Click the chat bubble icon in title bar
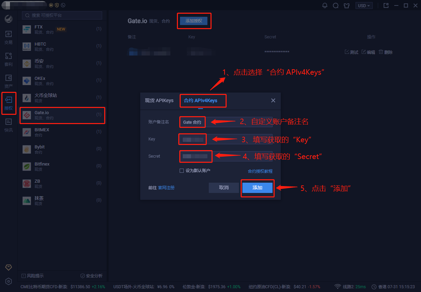Image resolution: width=421 pixels, height=292 pixels. pos(336,5)
